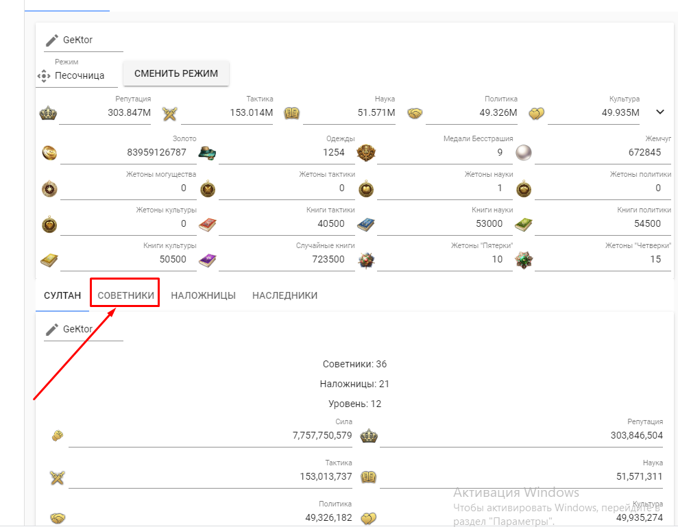Click the Книги культуры value 50500 field
Viewport: 678px width, 527px height.
point(128,260)
